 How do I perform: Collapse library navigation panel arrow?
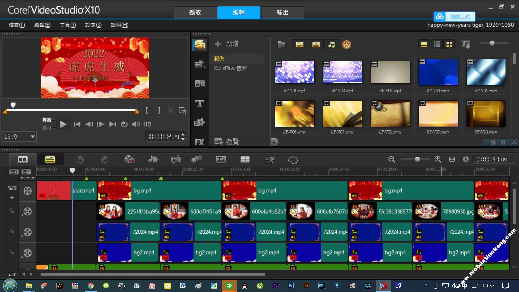coord(274,142)
